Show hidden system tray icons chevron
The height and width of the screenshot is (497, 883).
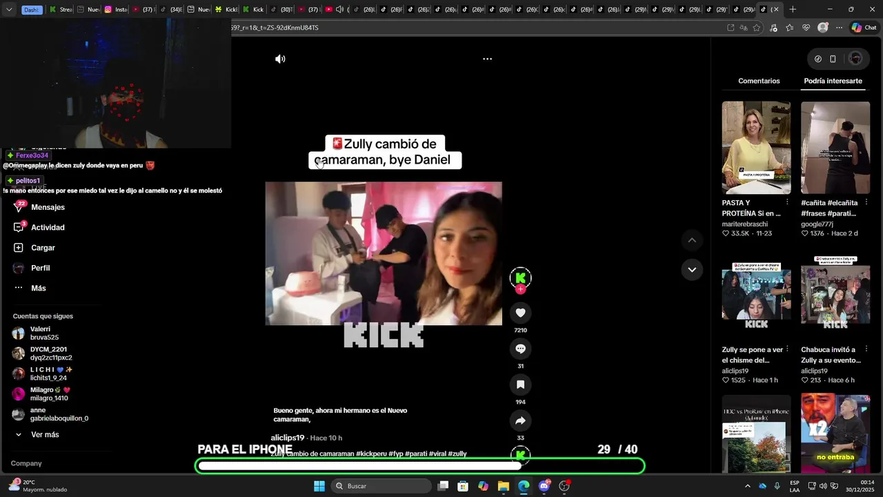(747, 486)
